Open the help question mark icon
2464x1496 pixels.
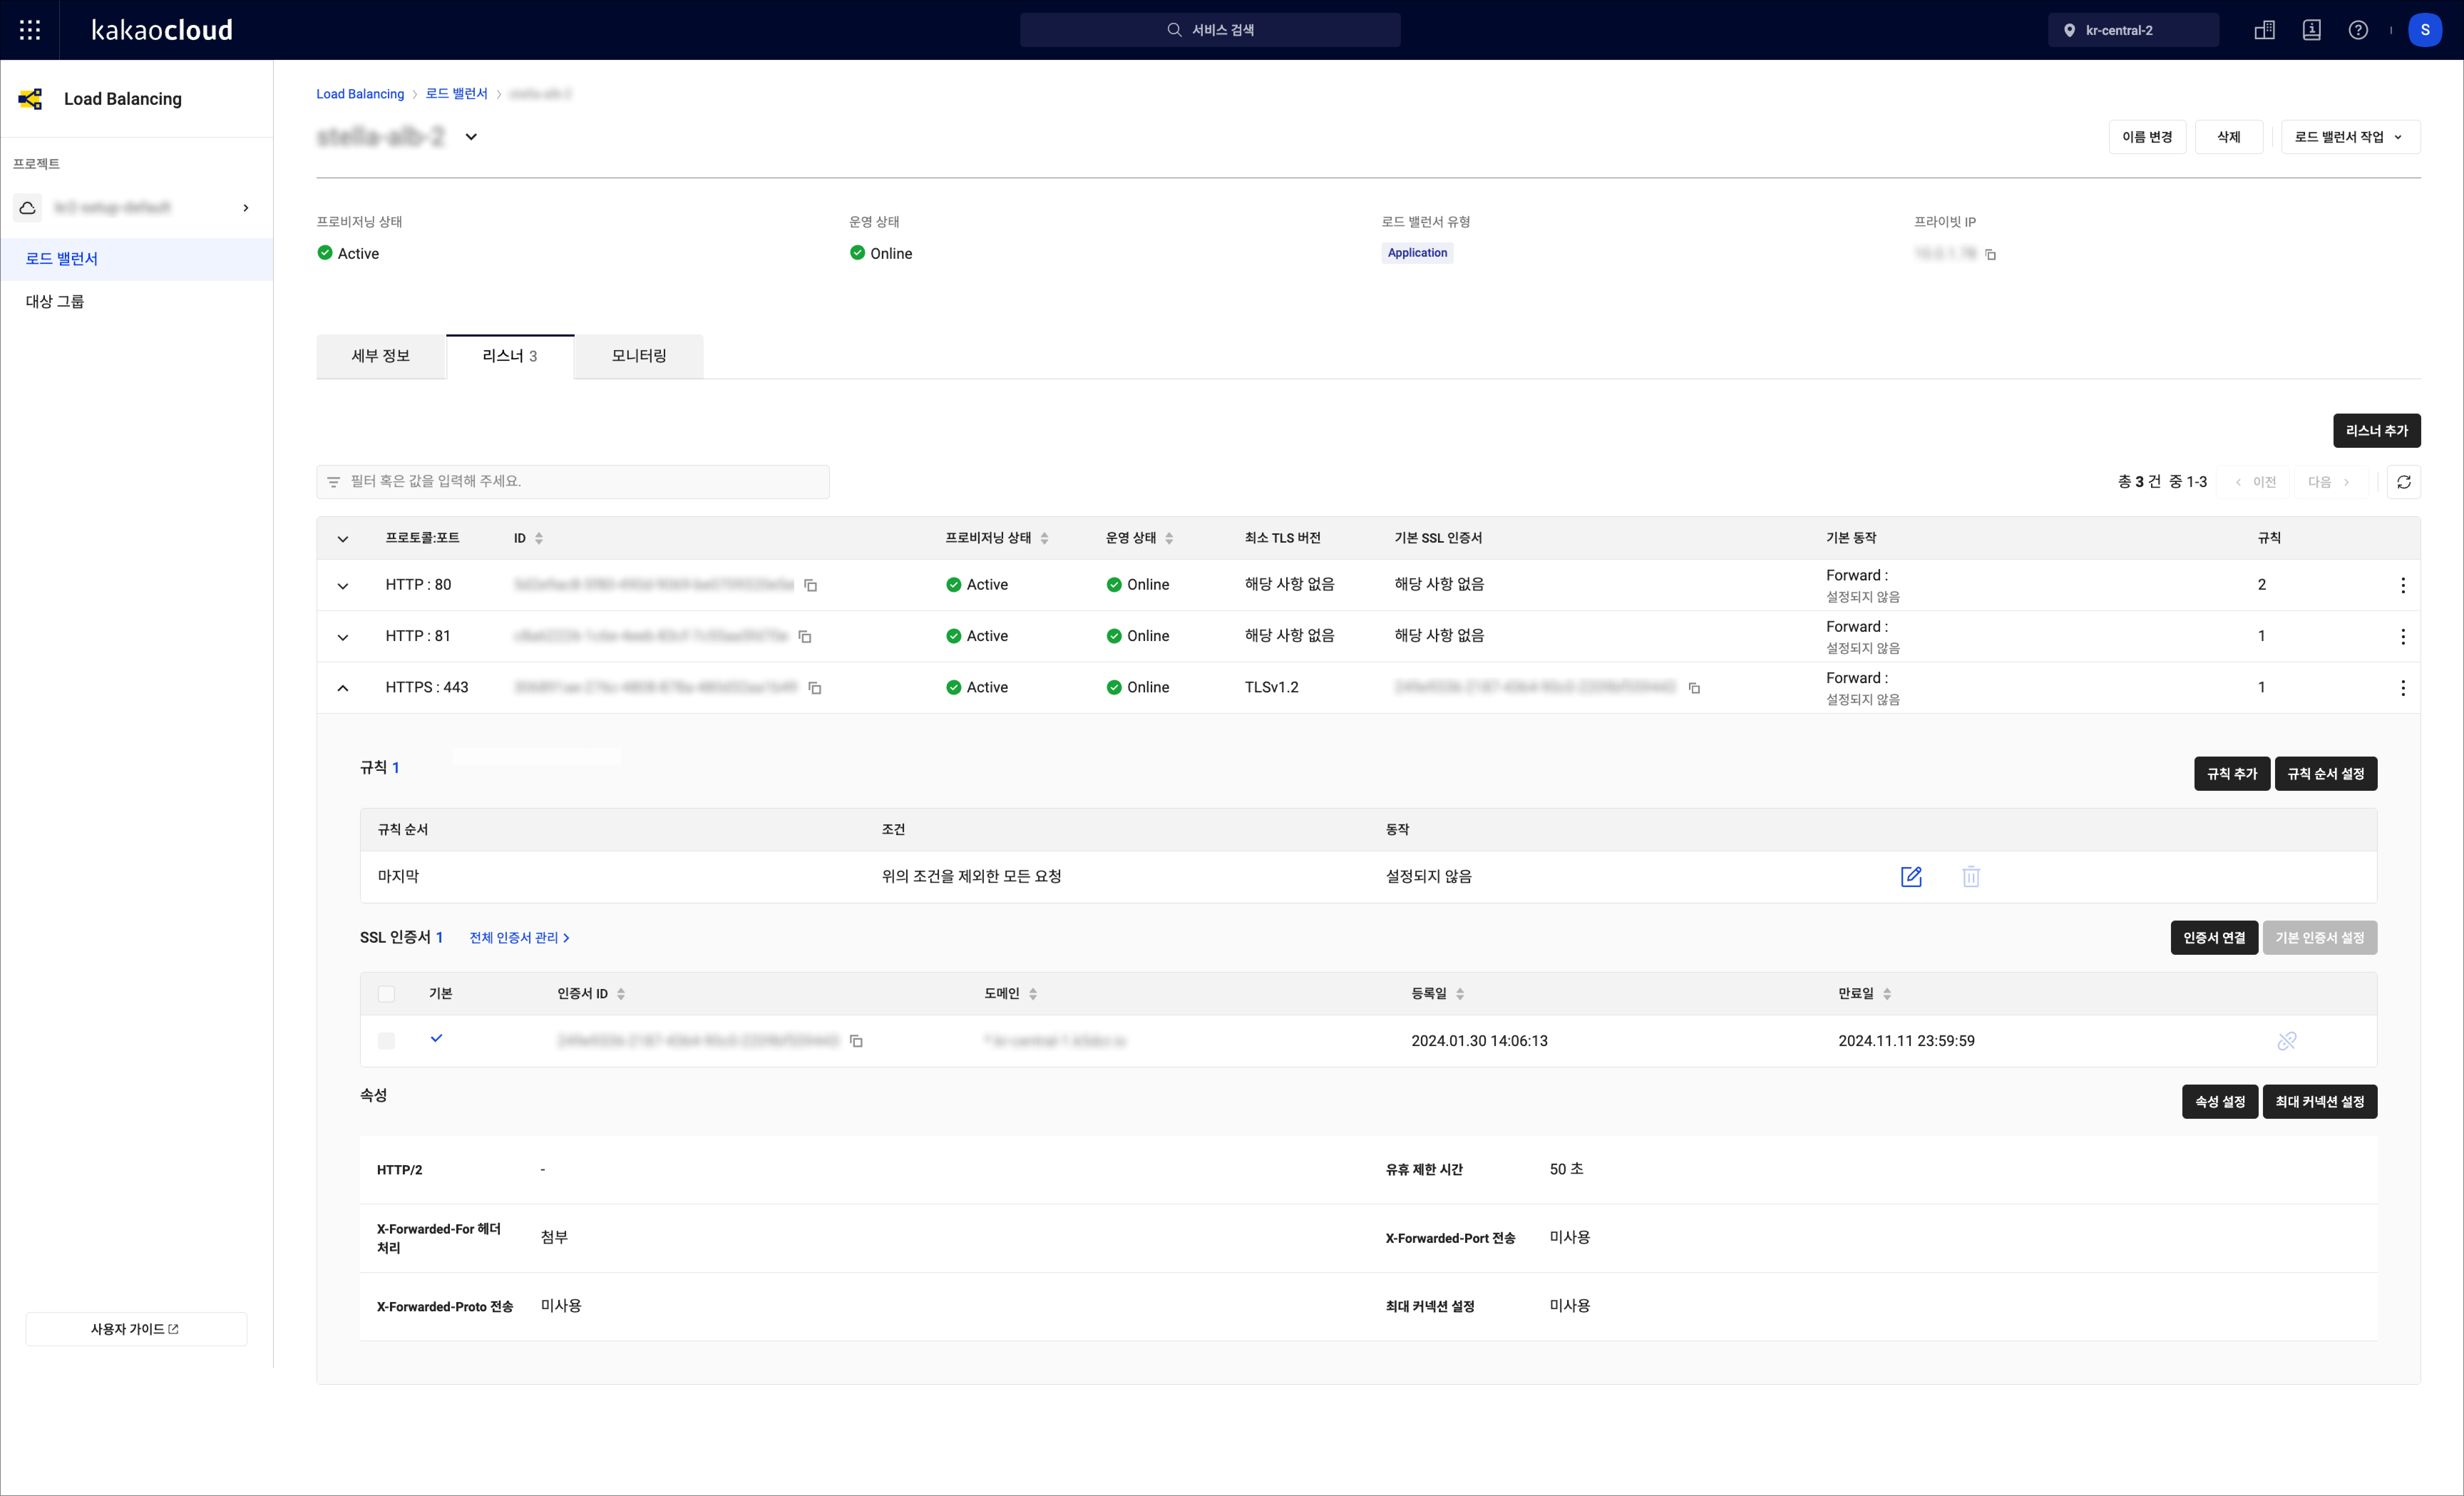tap(2358, 30)
